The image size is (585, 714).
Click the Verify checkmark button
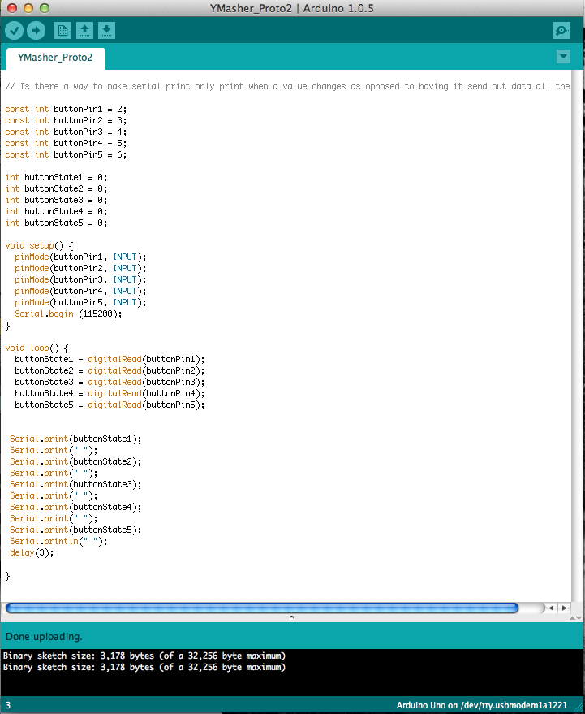tap(14, 31)
